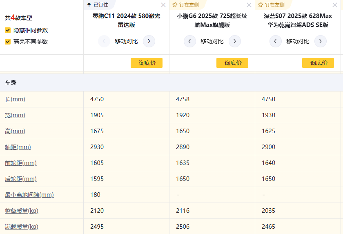Screen dimensions: 343x234
Task: Uncheck 高亮不同参数 checkbox
Action: click(8, 42)
